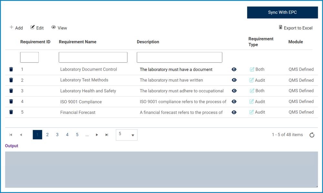The image size is (323, 193).
Task: Click edit icon beside ISO 9001 Audit type
Action: (x=252, y=102)
